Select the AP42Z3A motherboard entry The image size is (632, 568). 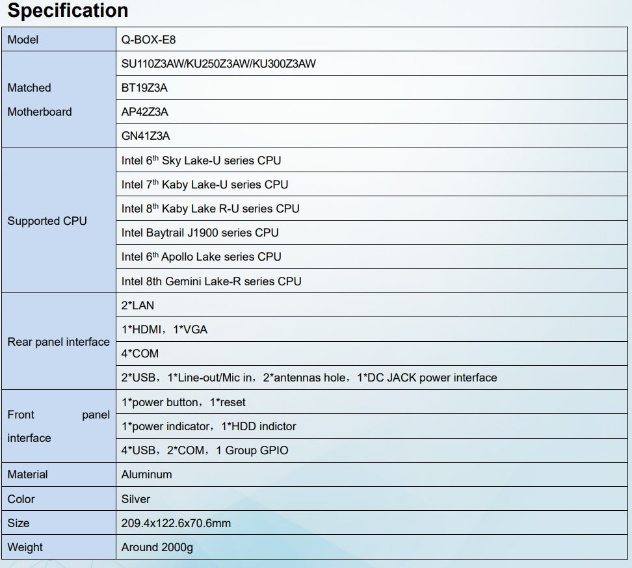pyautogui.click(x=144, y=112)
